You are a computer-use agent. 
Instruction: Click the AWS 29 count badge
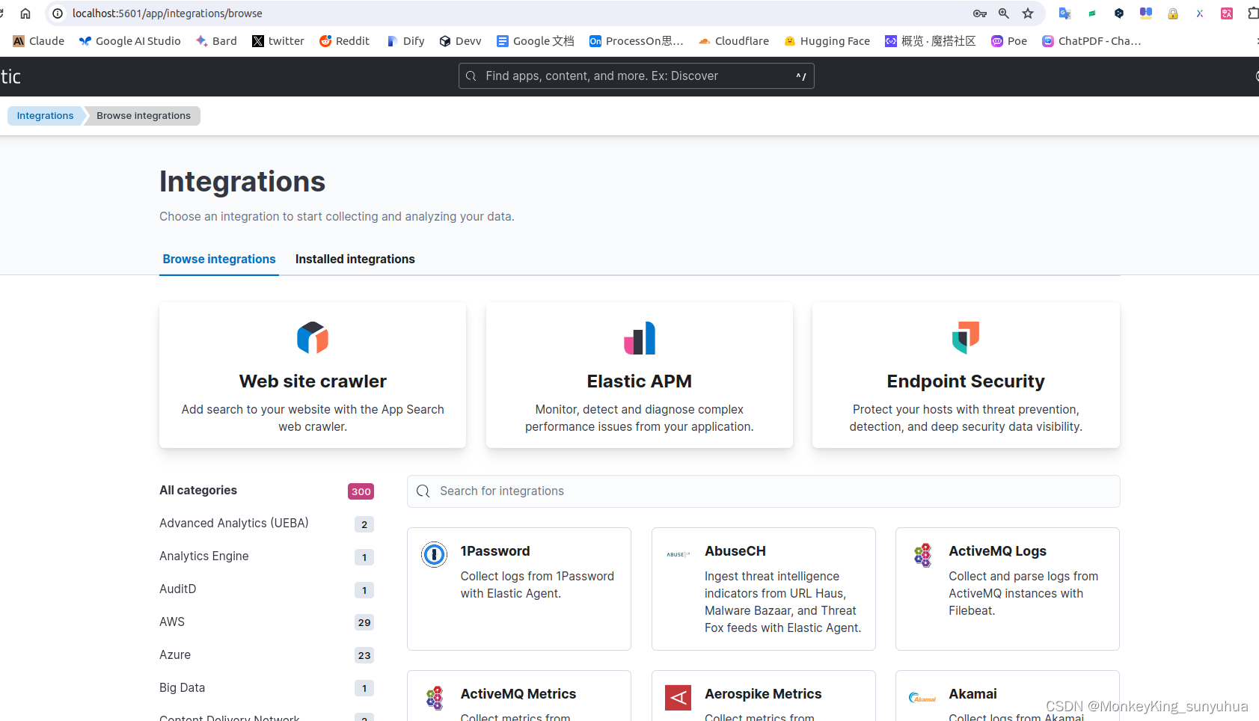[x=364, y=622]
